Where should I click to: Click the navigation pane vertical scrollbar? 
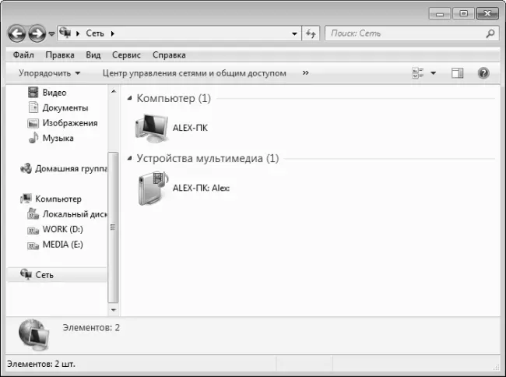(114, 226)
